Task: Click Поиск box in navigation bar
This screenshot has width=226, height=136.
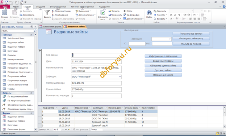Action: click(x=97, y=130)
